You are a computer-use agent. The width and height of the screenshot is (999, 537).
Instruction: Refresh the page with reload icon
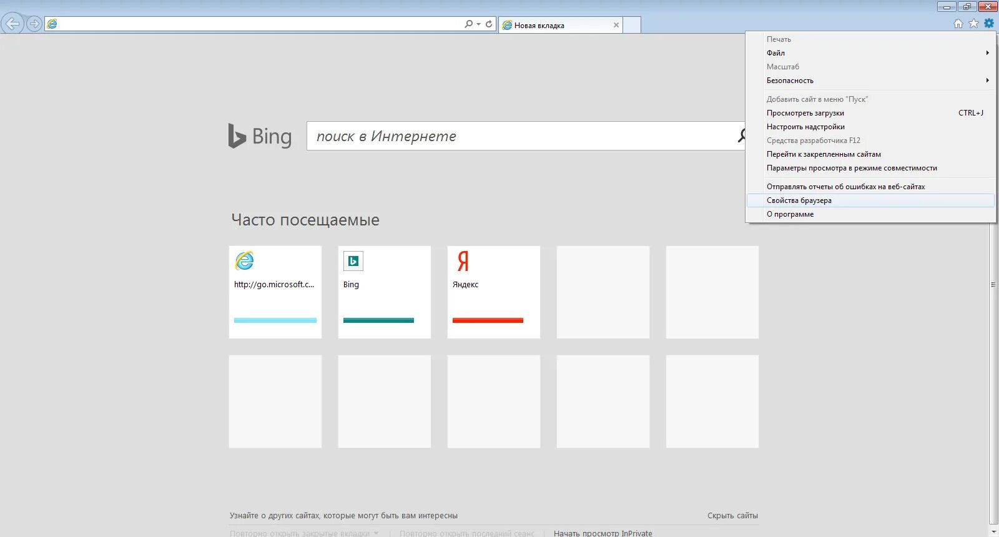[x=489, y=24]
